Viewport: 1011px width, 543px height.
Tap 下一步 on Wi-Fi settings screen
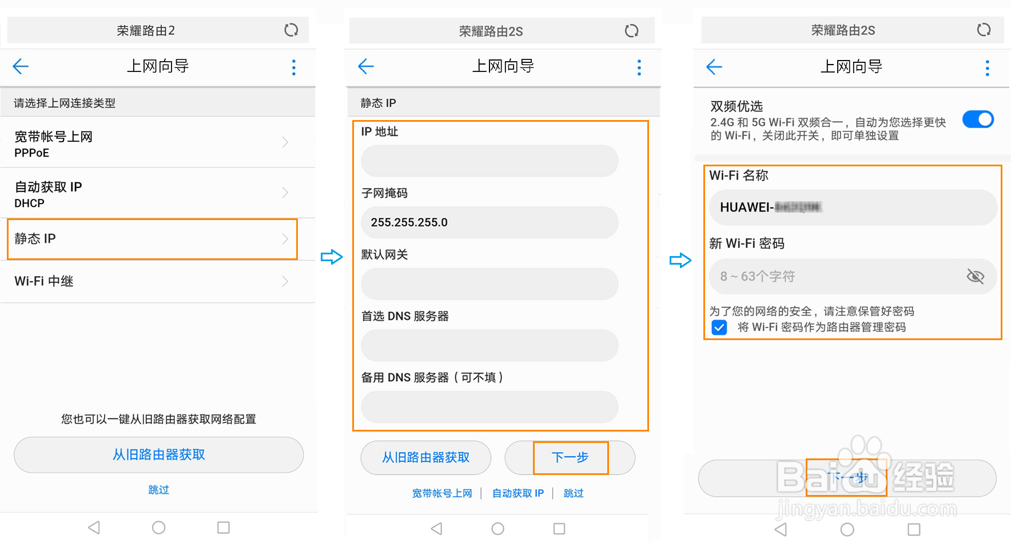click(847, 478)
